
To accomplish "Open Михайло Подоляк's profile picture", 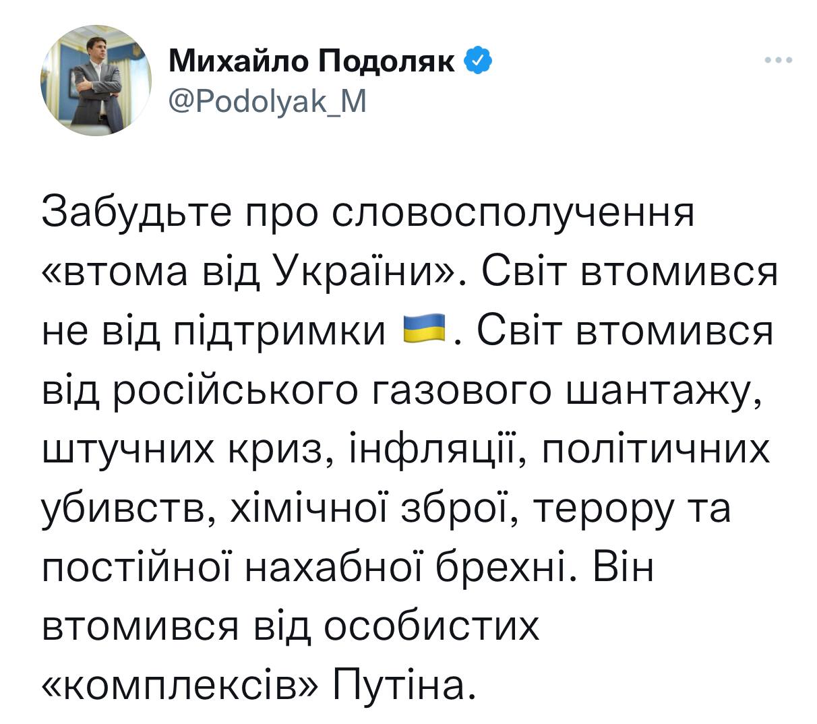I will (96, 81).
